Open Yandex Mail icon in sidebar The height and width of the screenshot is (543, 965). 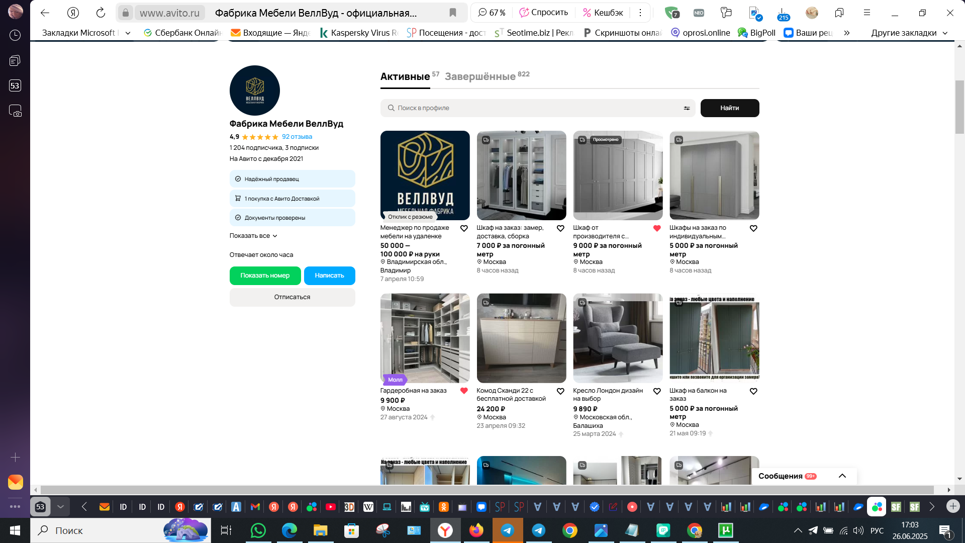(x=15, y=482)
